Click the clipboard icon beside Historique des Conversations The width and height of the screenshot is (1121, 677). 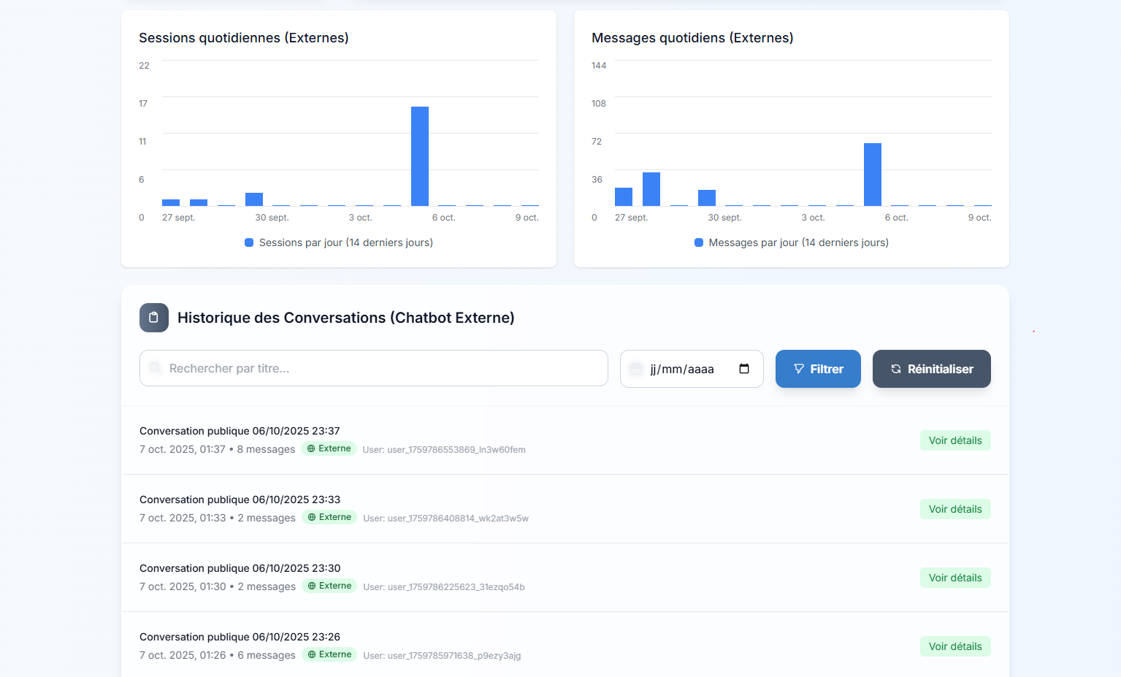(x=153, y=318)
